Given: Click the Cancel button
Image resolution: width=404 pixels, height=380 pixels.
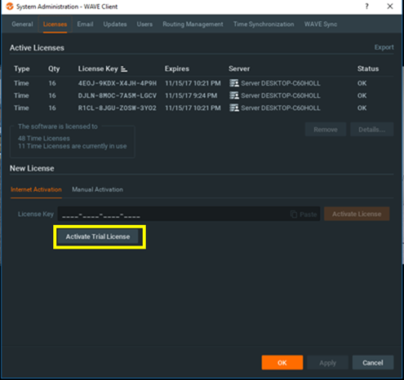Looking at the screenshot, I should tap(373, 363).
